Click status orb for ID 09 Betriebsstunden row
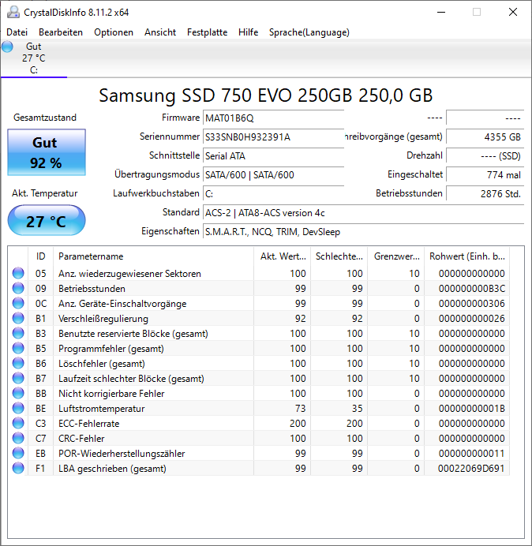This screenshot has width=532, height=546. point(18,288)
